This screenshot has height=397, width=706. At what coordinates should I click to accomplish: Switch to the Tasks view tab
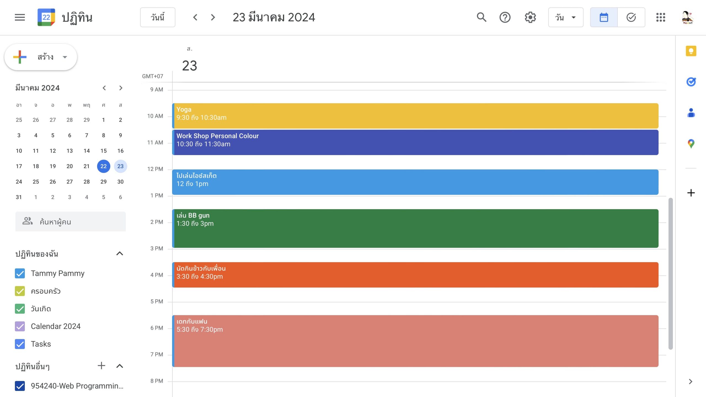point(631,17)
